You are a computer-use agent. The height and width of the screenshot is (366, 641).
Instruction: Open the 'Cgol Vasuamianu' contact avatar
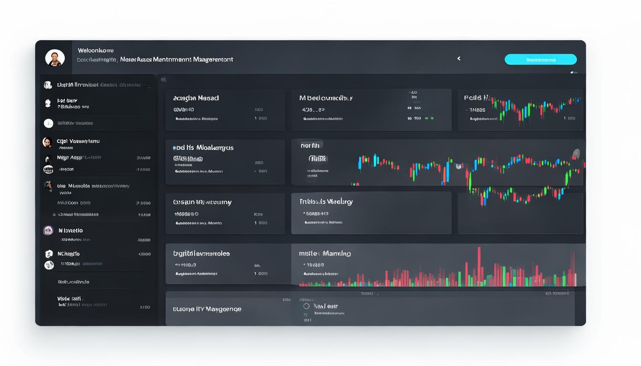coord(47,142)
